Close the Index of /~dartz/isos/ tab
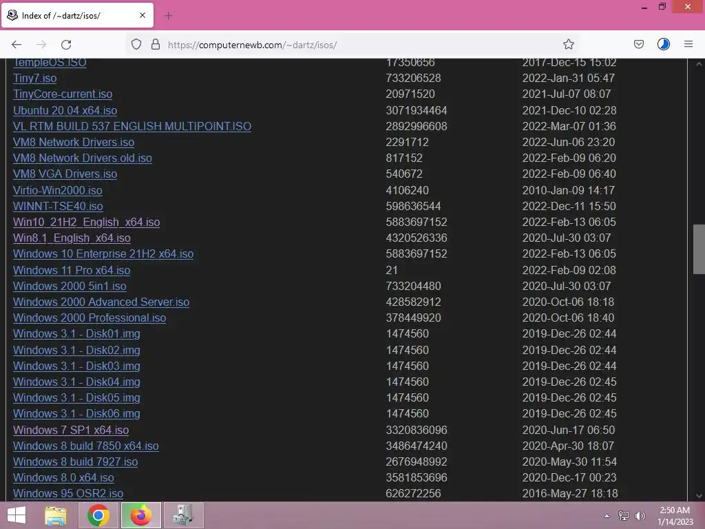Screen dimensions: 705x529 (143, 15)
